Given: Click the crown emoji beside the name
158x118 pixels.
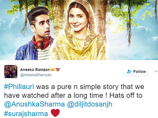Looking at the screenshot, I should coord(52,69).
